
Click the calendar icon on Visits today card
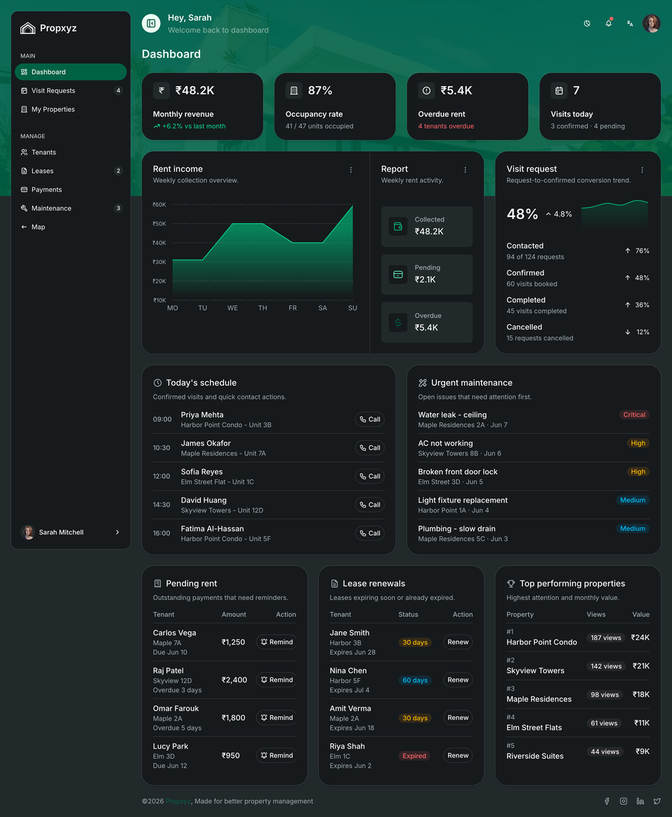(559, 91)
